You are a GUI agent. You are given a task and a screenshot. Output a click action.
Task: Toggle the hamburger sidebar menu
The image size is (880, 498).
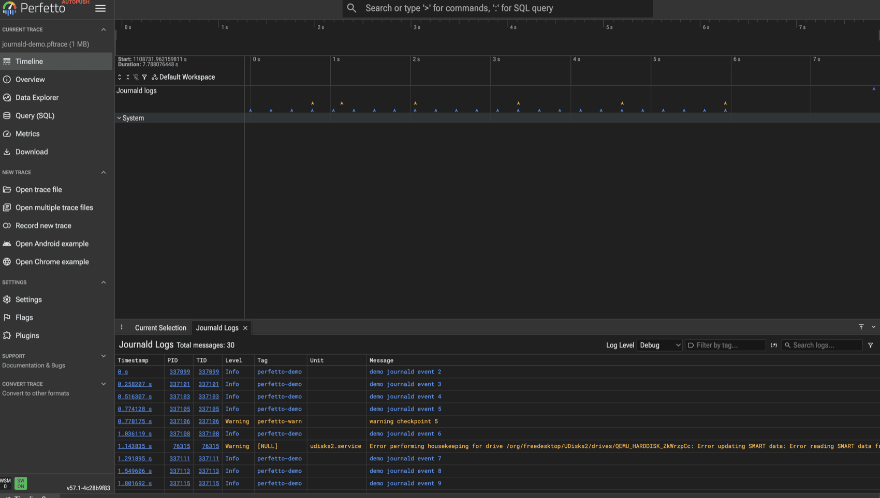(x=100, y=8)
